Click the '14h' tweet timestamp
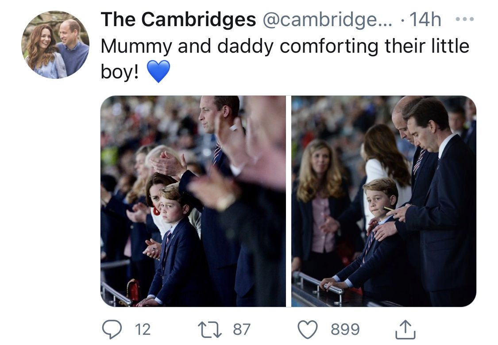 [425, 19]
